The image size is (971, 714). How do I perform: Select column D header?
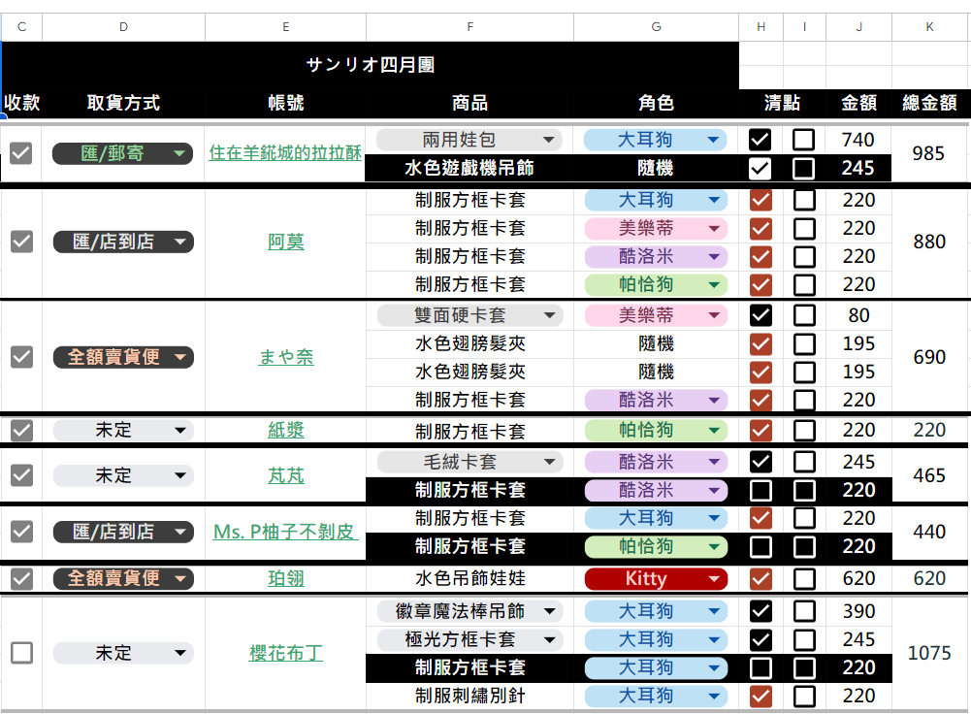coord(123,26)
